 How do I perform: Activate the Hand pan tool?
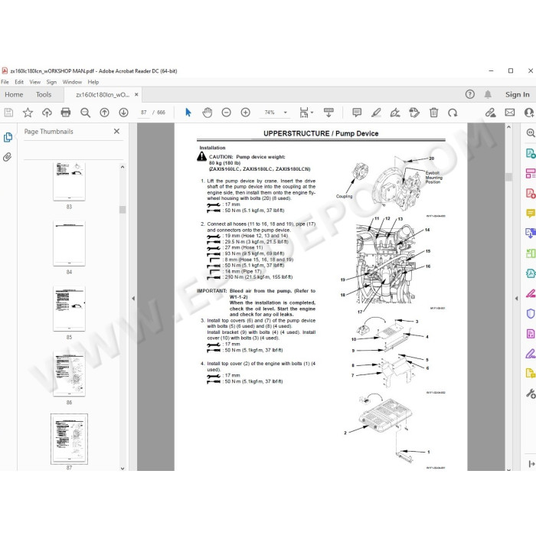click(x=208, y=113)
